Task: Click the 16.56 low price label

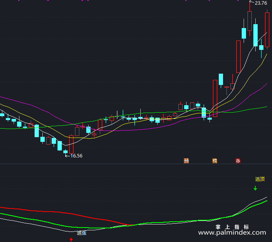Action: tap(77, 156)
